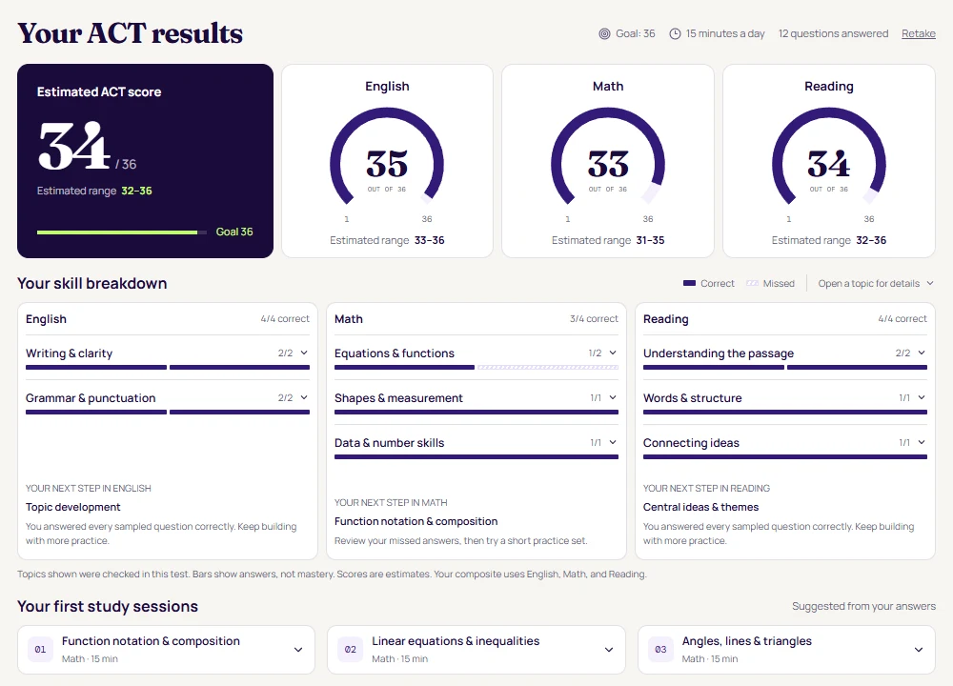This screenshot has height=686, width=953.
Task: Click the Understanding the passage label
Action: point(719,353)
